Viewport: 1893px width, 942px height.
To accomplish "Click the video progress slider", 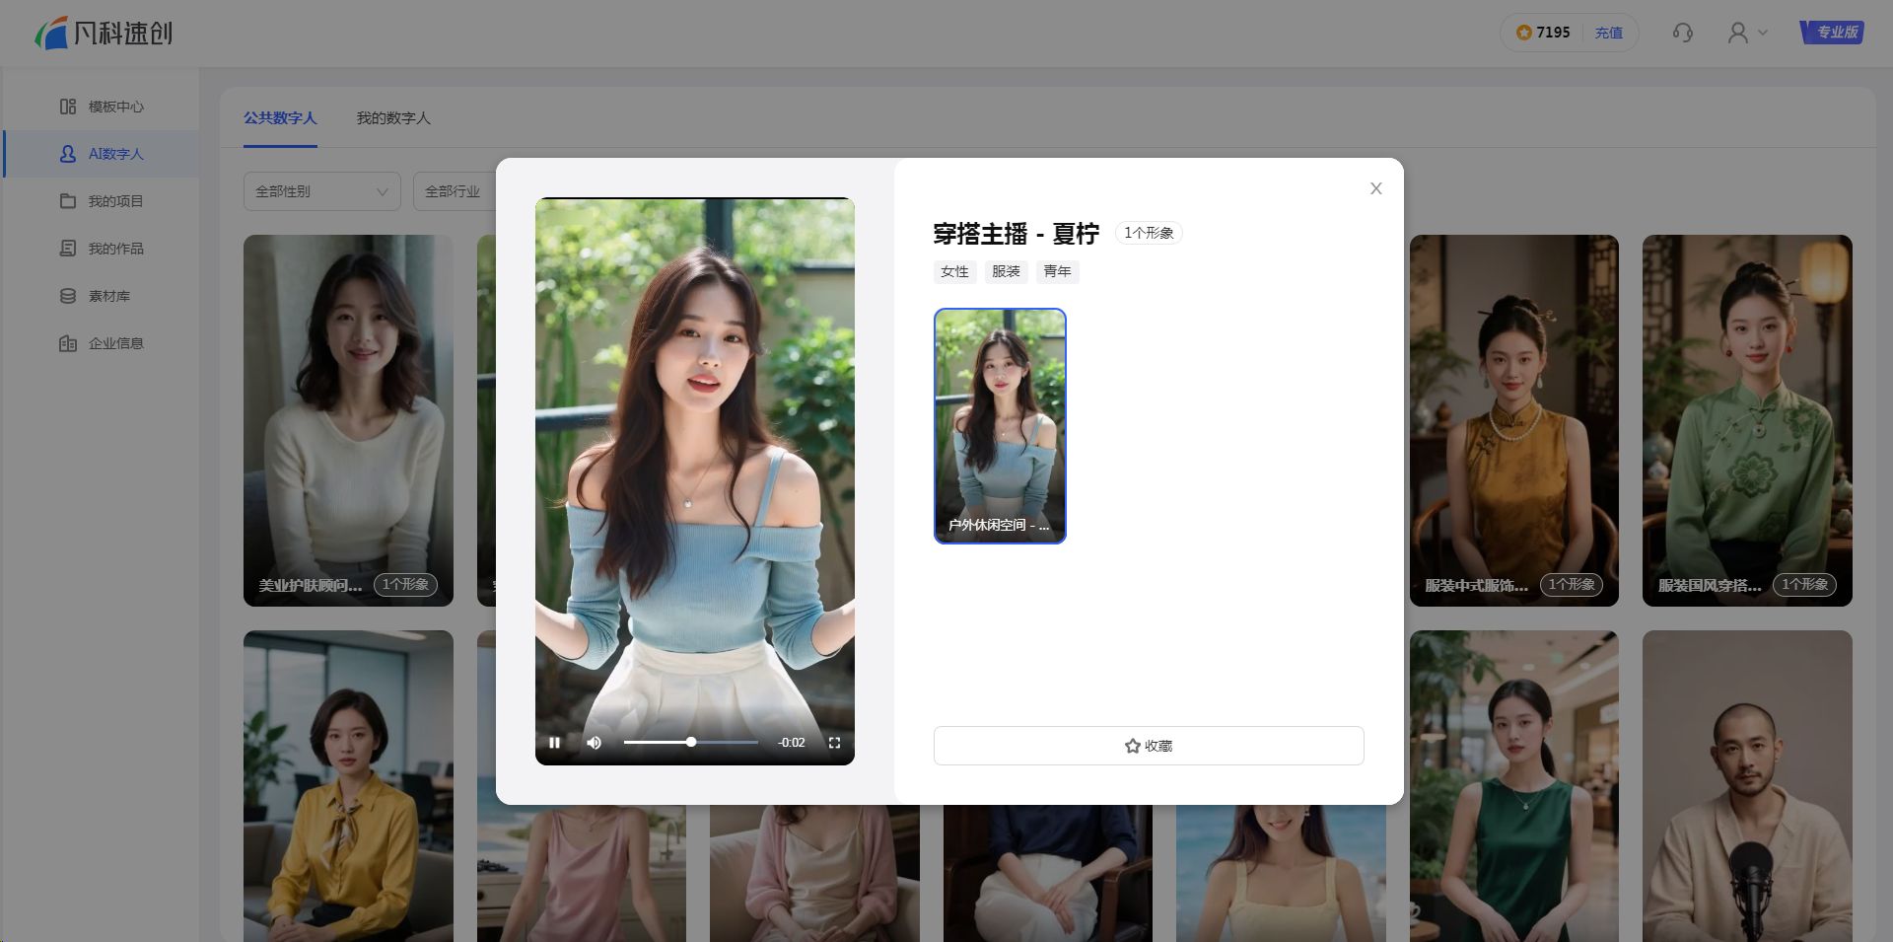I will click(x=690, y=742).
